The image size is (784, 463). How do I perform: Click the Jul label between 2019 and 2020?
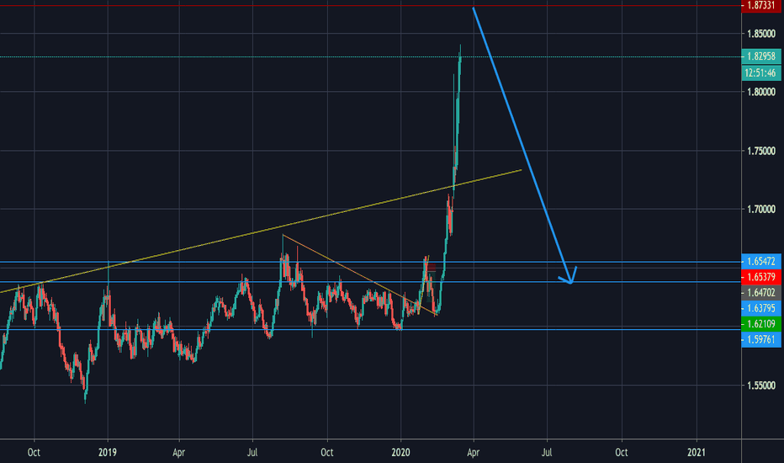[x=252, y=453]
